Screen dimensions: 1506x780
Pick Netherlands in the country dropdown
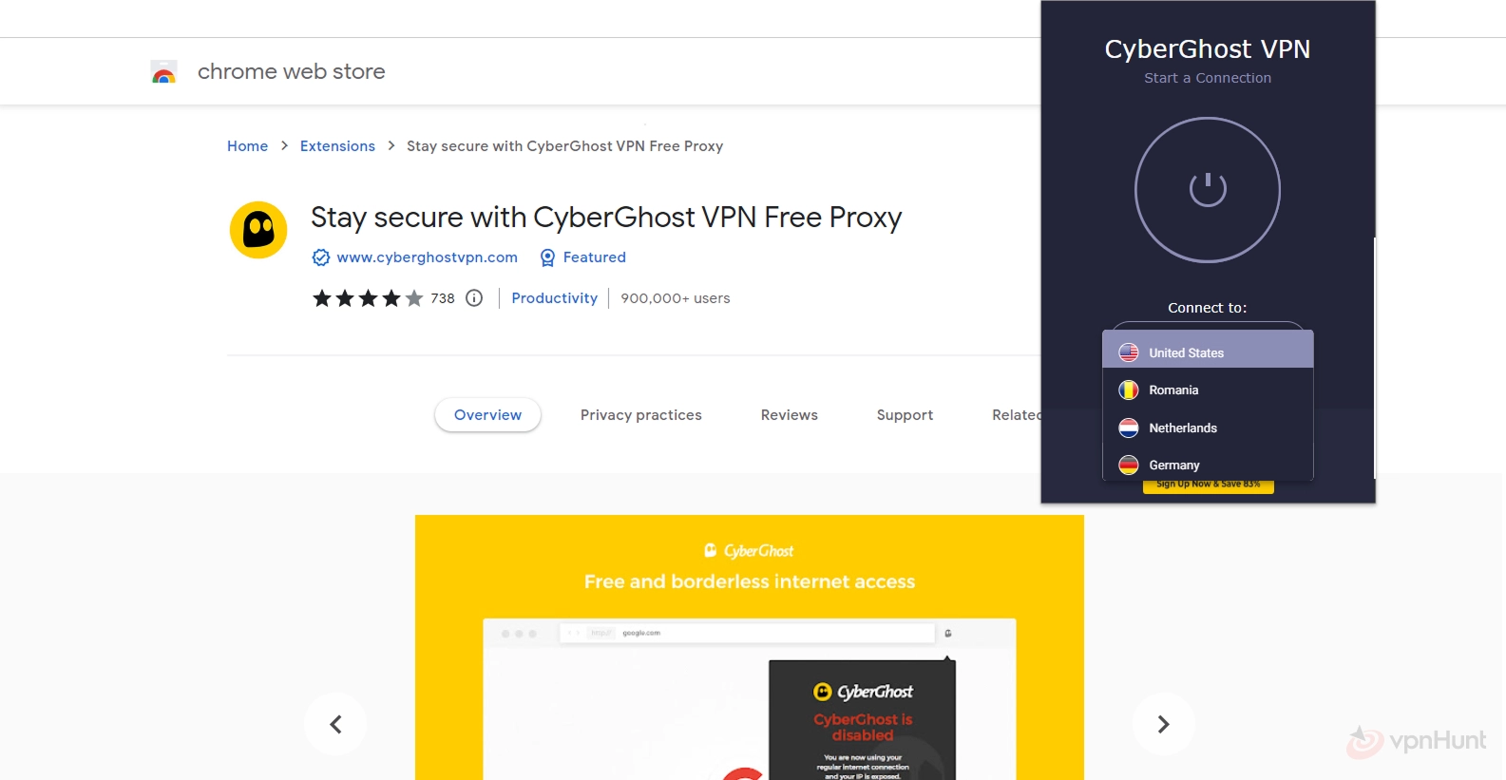(x=1208, y=428)
